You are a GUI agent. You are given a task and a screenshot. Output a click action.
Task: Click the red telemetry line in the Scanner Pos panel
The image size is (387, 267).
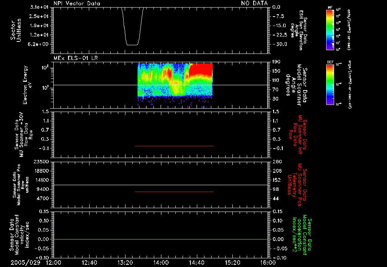point(174,192)
